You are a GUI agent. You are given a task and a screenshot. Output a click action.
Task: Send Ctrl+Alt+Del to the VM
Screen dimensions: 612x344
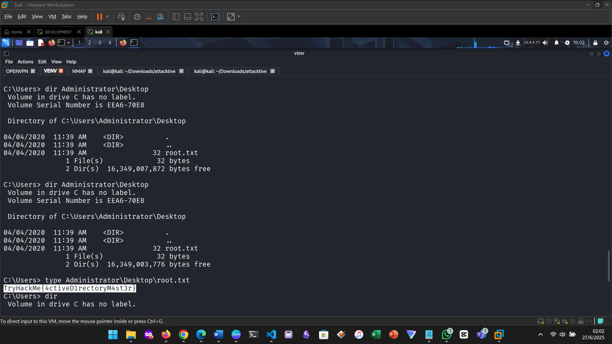coord(121,17)
